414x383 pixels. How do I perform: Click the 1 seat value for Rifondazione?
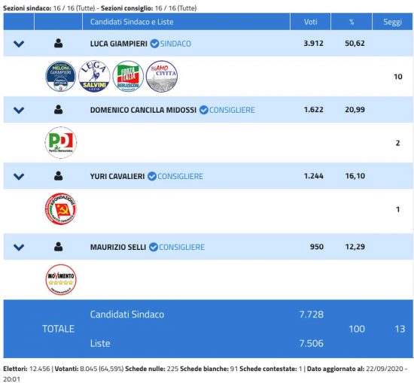pos(398,209)
